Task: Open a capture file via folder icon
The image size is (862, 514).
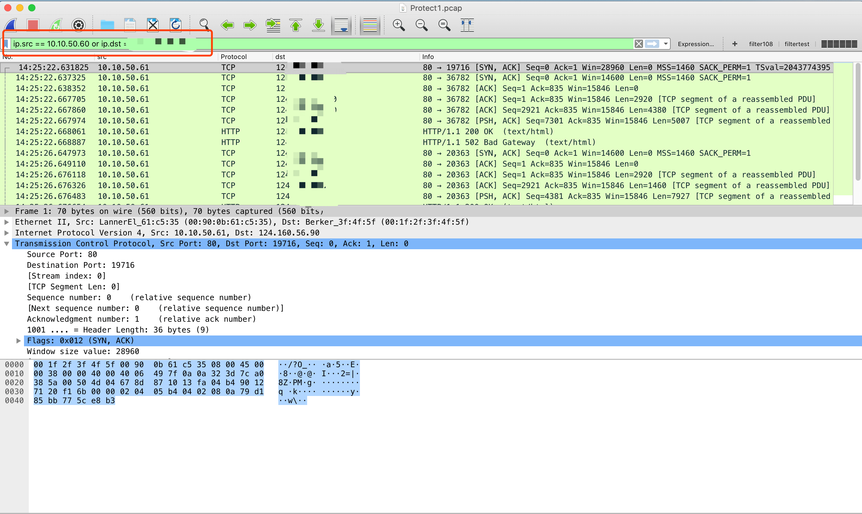Action: tap(107, 25)
